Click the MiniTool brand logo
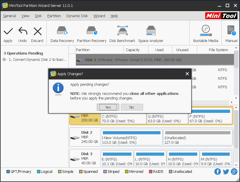Viewport: 240px width, 182px height. click(x=221, y=16)
